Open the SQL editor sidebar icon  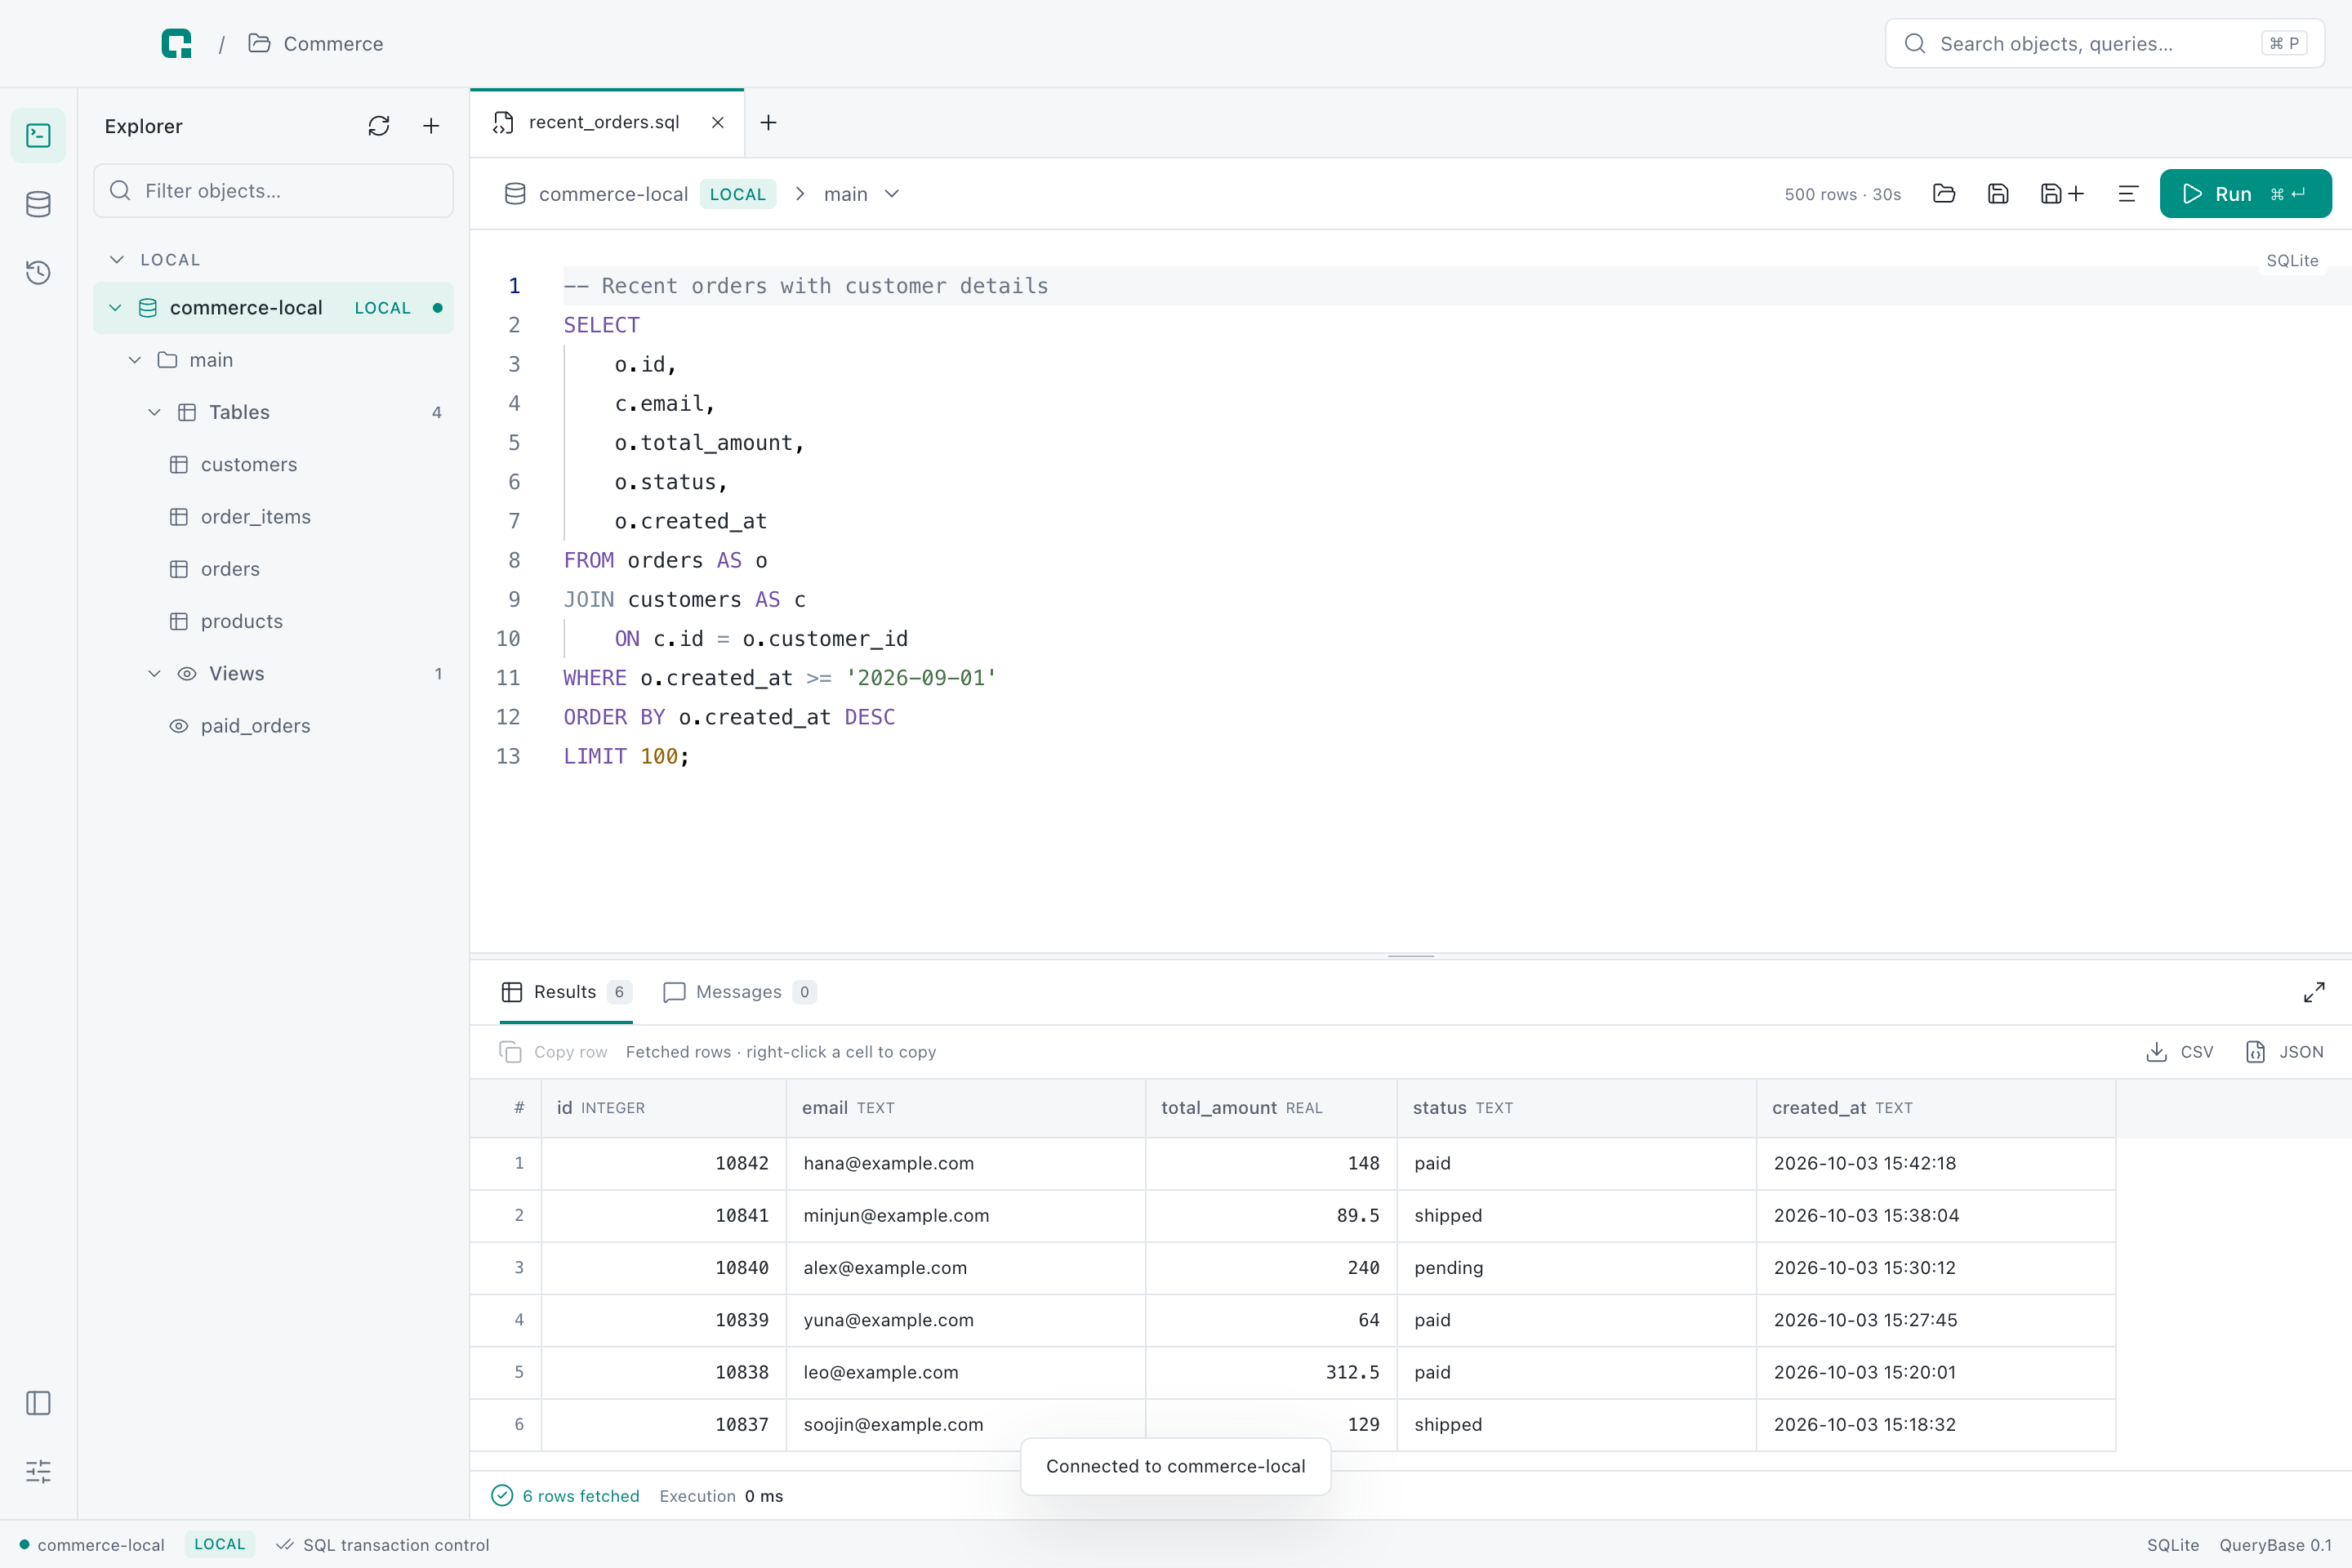[x=38, y=135]
